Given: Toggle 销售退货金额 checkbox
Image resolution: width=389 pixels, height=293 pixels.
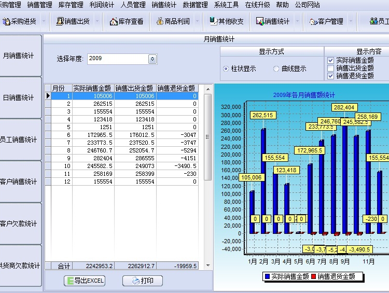Looking at the screenshot, I should [330, 76].
